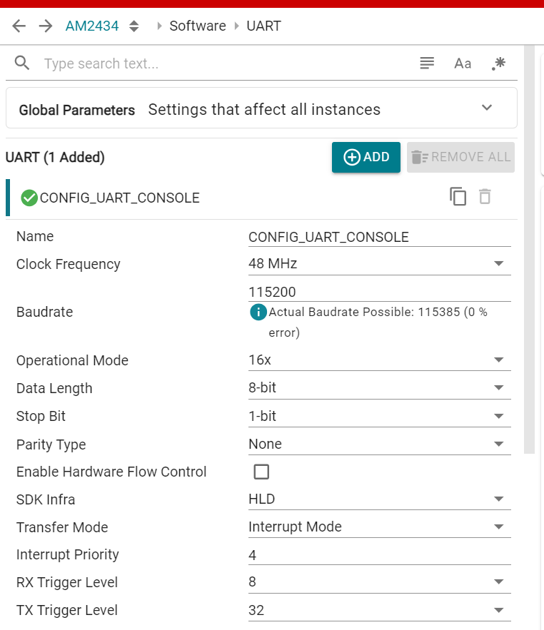Add a new UART instance

[366, 158]
